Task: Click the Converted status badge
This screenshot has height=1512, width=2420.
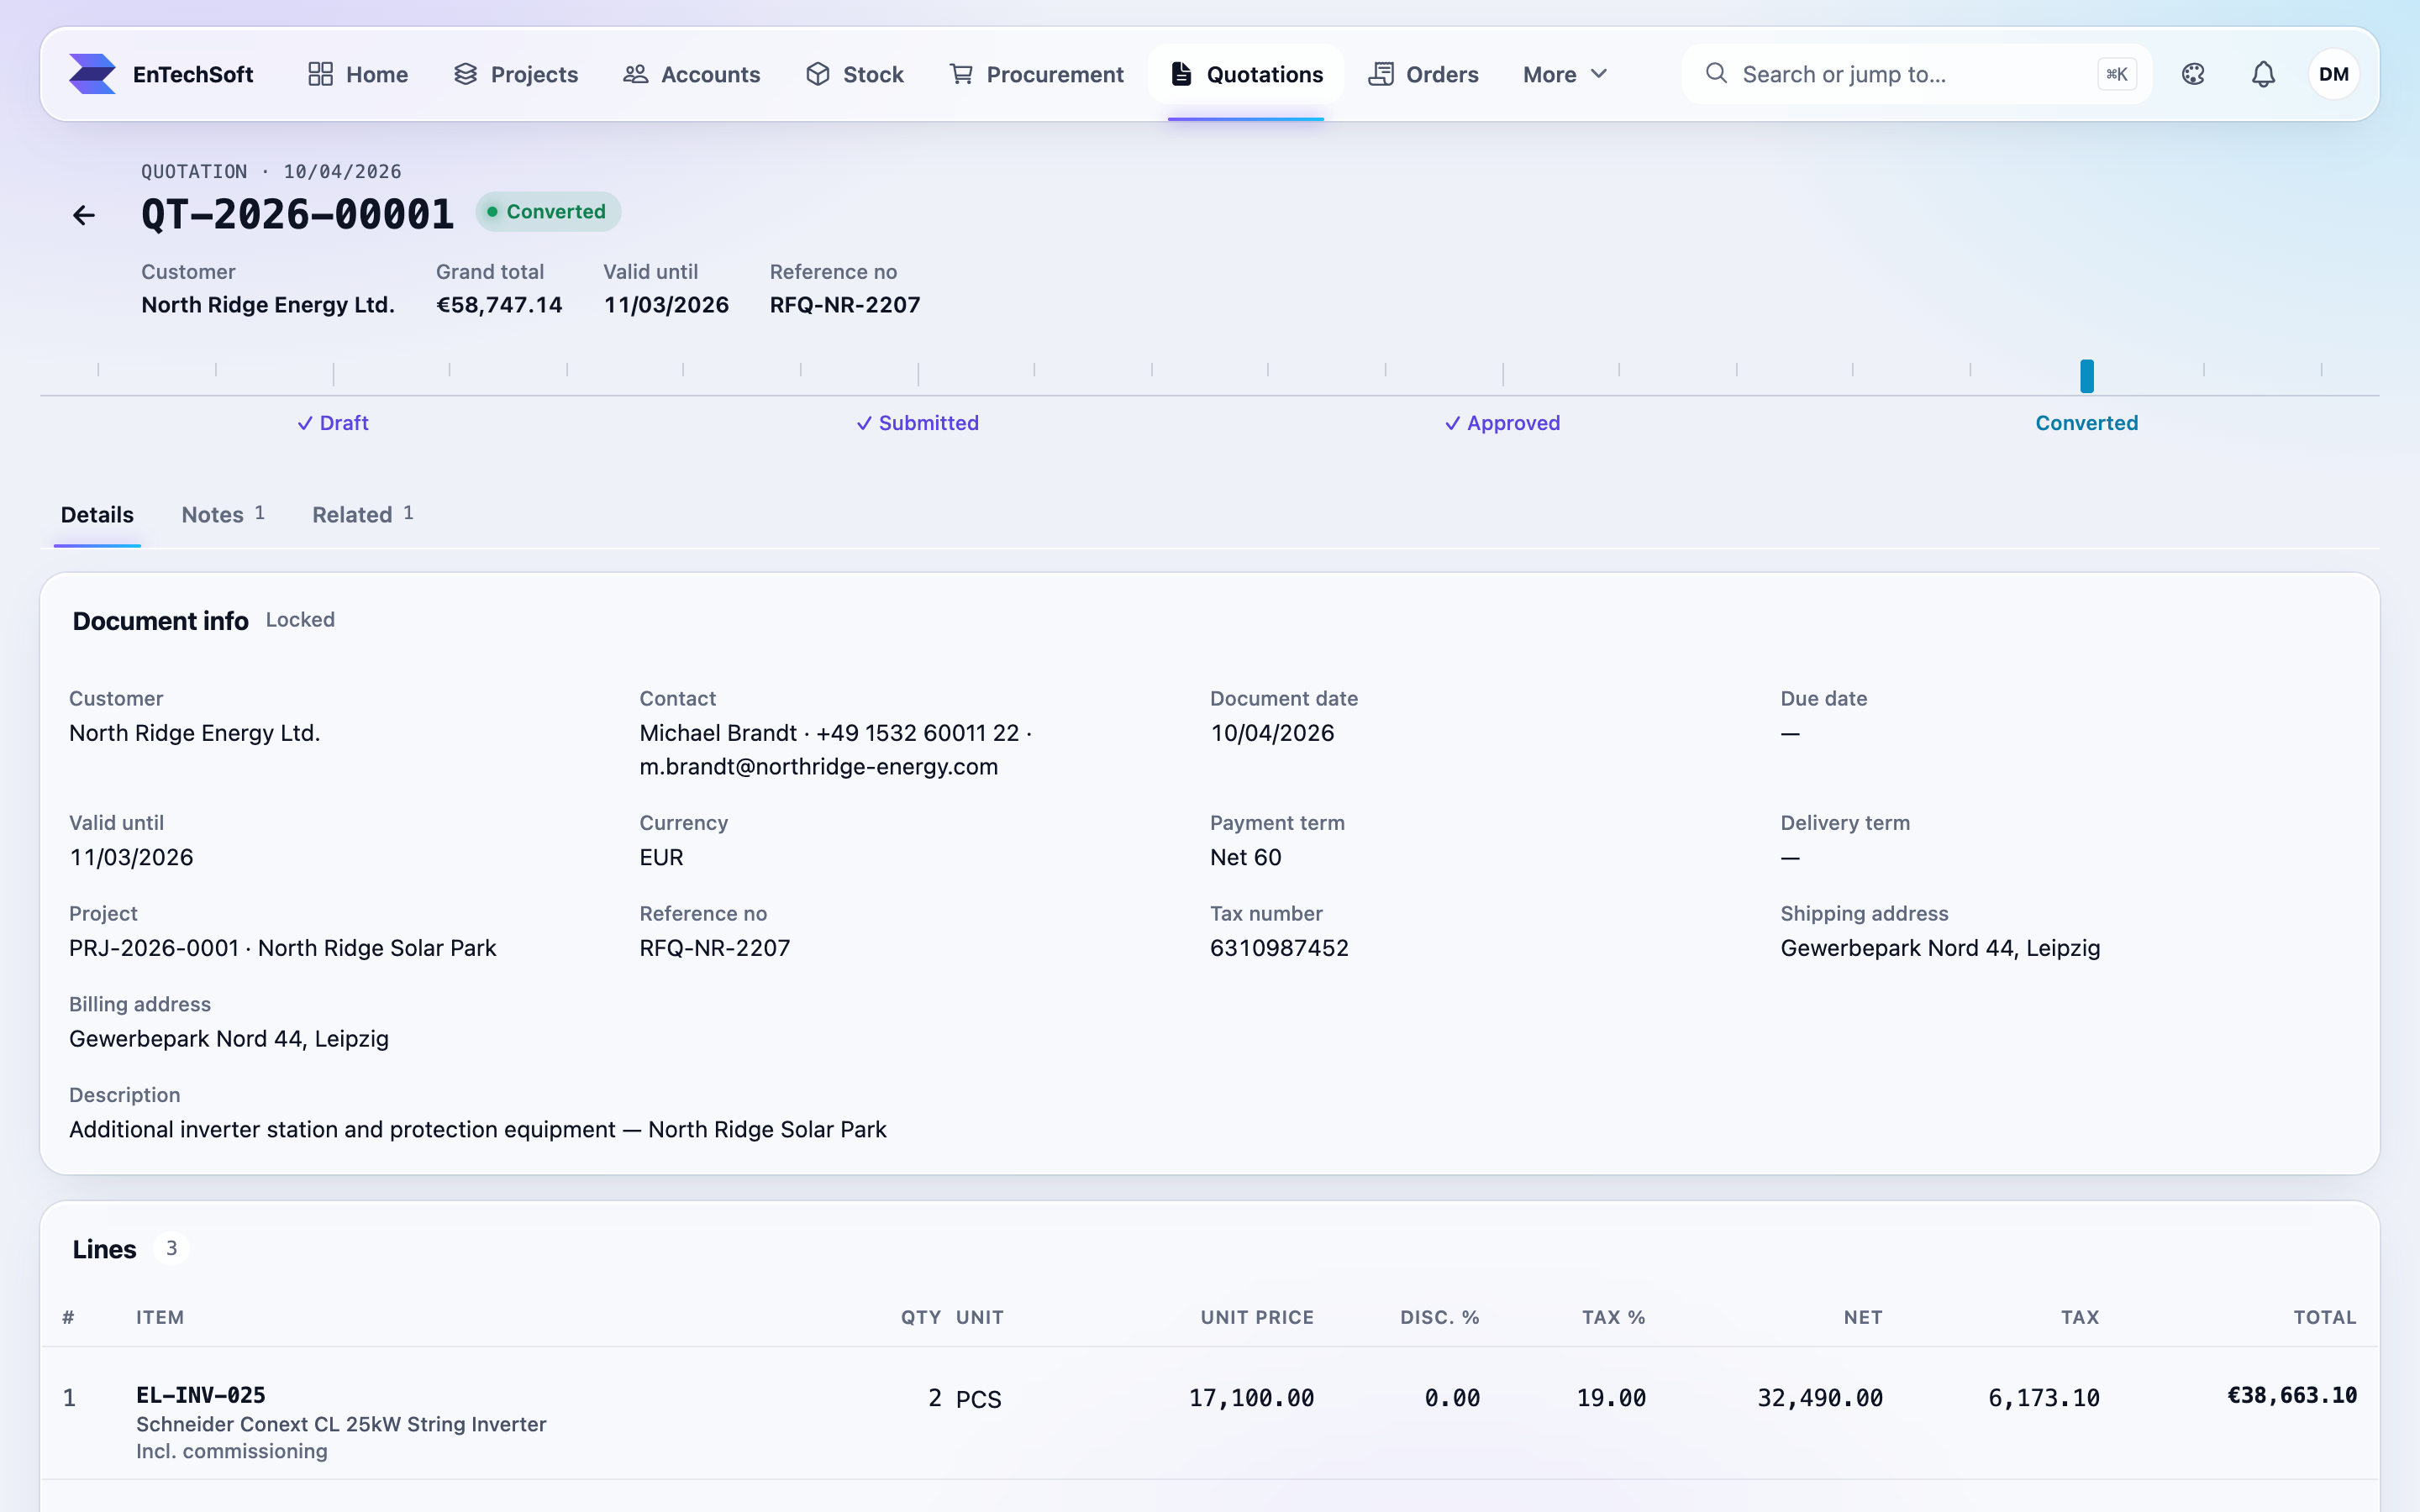Action: pos(548,212)
